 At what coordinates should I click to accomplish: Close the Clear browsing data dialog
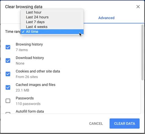[138, 7]
